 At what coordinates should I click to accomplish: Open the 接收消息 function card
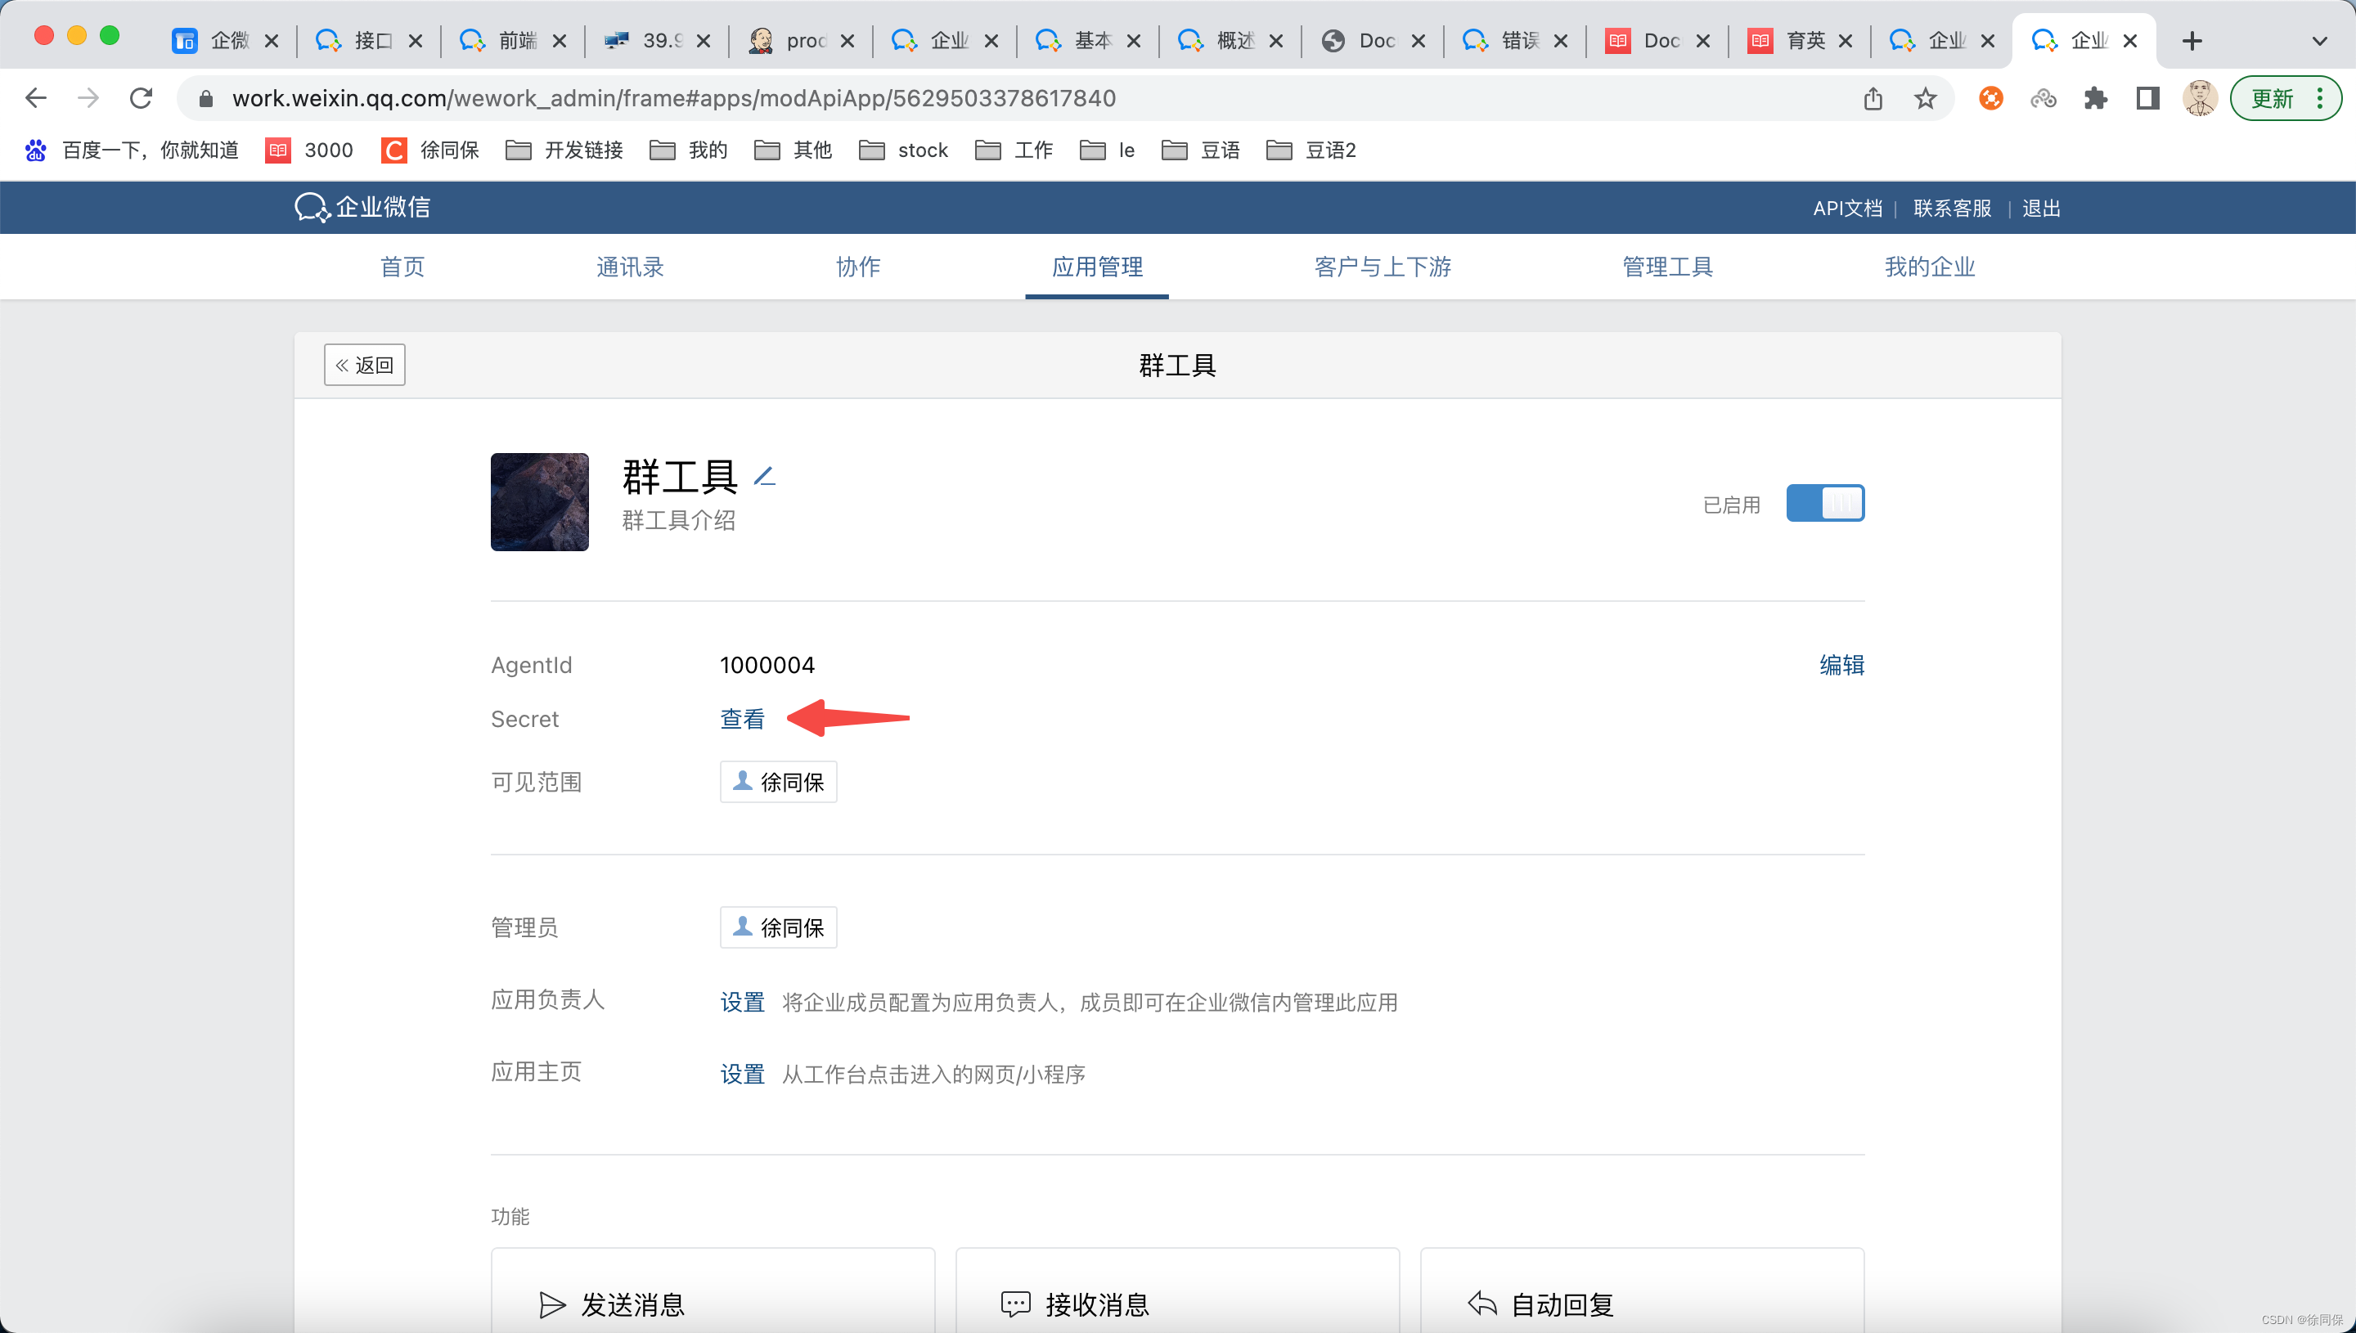pos(1177,1289)
